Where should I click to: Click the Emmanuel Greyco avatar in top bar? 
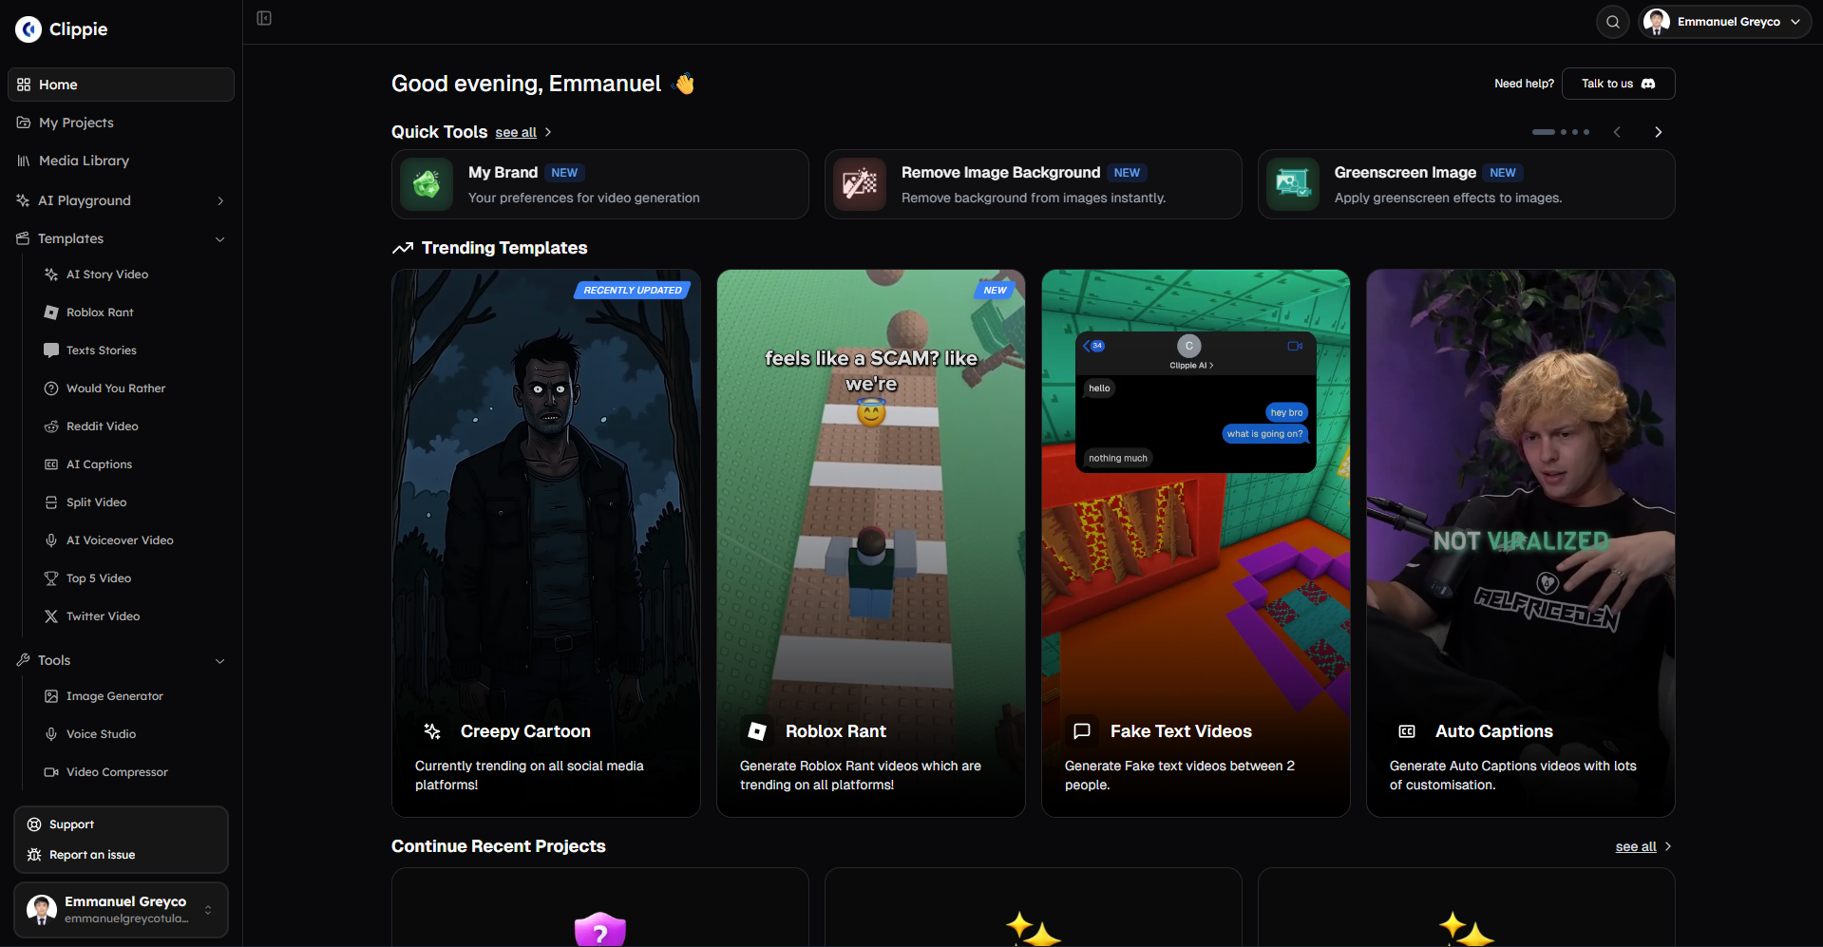(x=1657, y=22)
